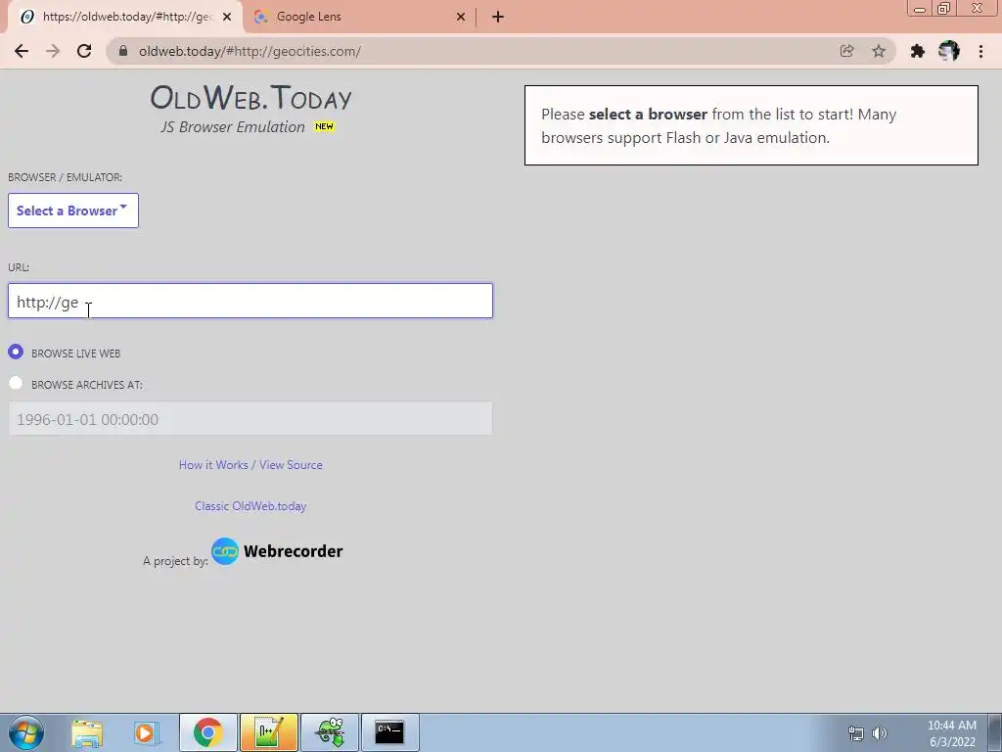The image size is (1002, 752).
Task: Close the Google Lens tab
Action: (x=461, y=17)
